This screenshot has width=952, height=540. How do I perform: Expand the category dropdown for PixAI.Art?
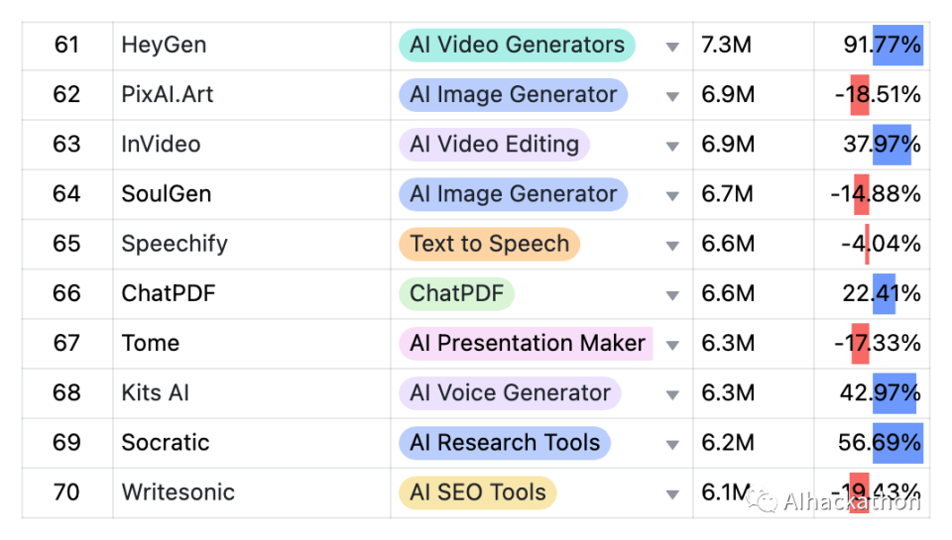pyautogui.click(x=672, y=96)
